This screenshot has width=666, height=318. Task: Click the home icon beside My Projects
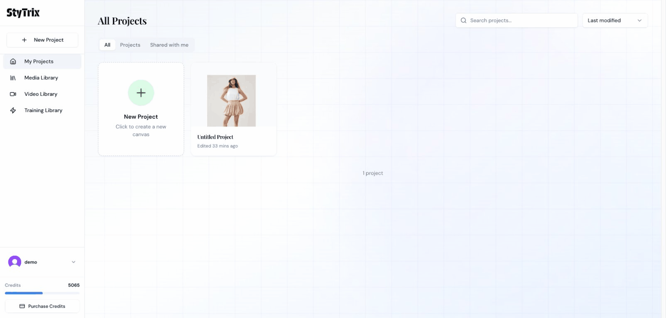pos(13,61)
